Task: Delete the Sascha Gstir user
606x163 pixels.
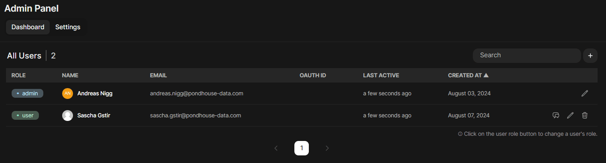Action: [585, 115]
